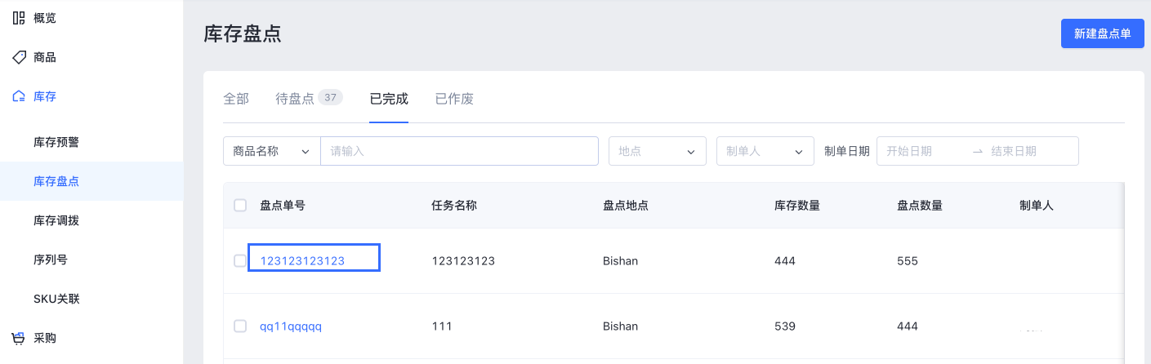Click task name cell 123123123
The image size is (1151, 364).
point(463,261)
